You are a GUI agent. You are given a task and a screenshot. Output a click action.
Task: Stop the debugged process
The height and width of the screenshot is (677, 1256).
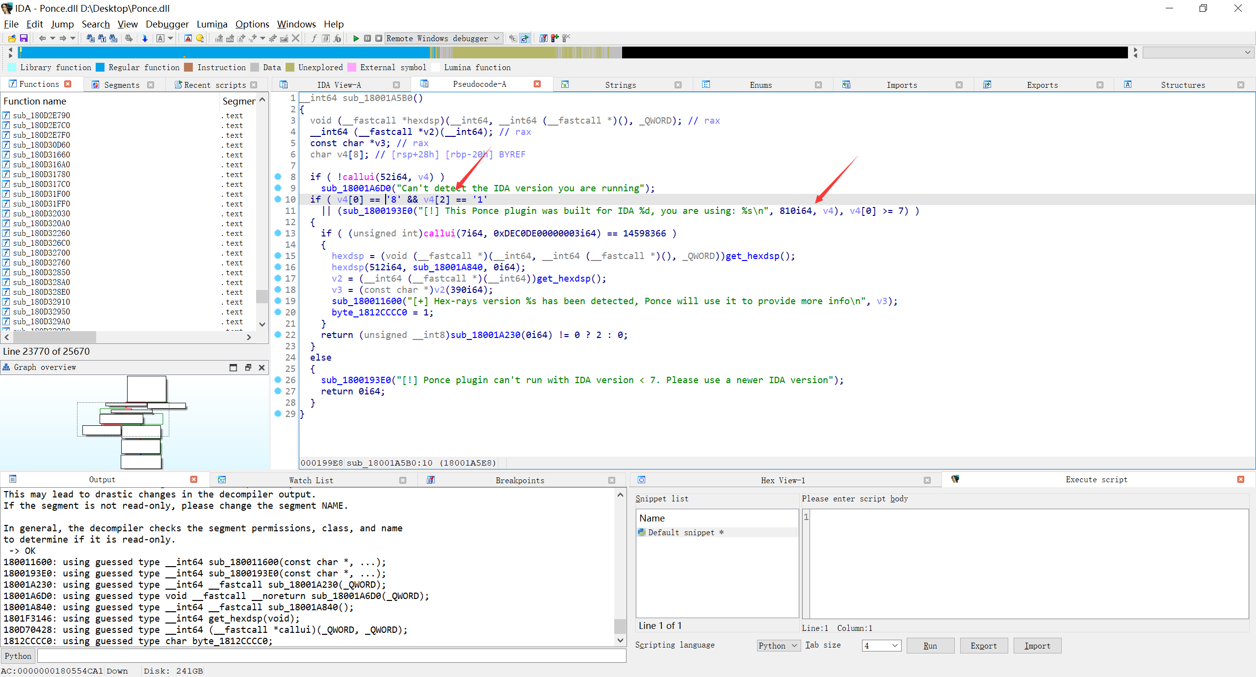378,38
